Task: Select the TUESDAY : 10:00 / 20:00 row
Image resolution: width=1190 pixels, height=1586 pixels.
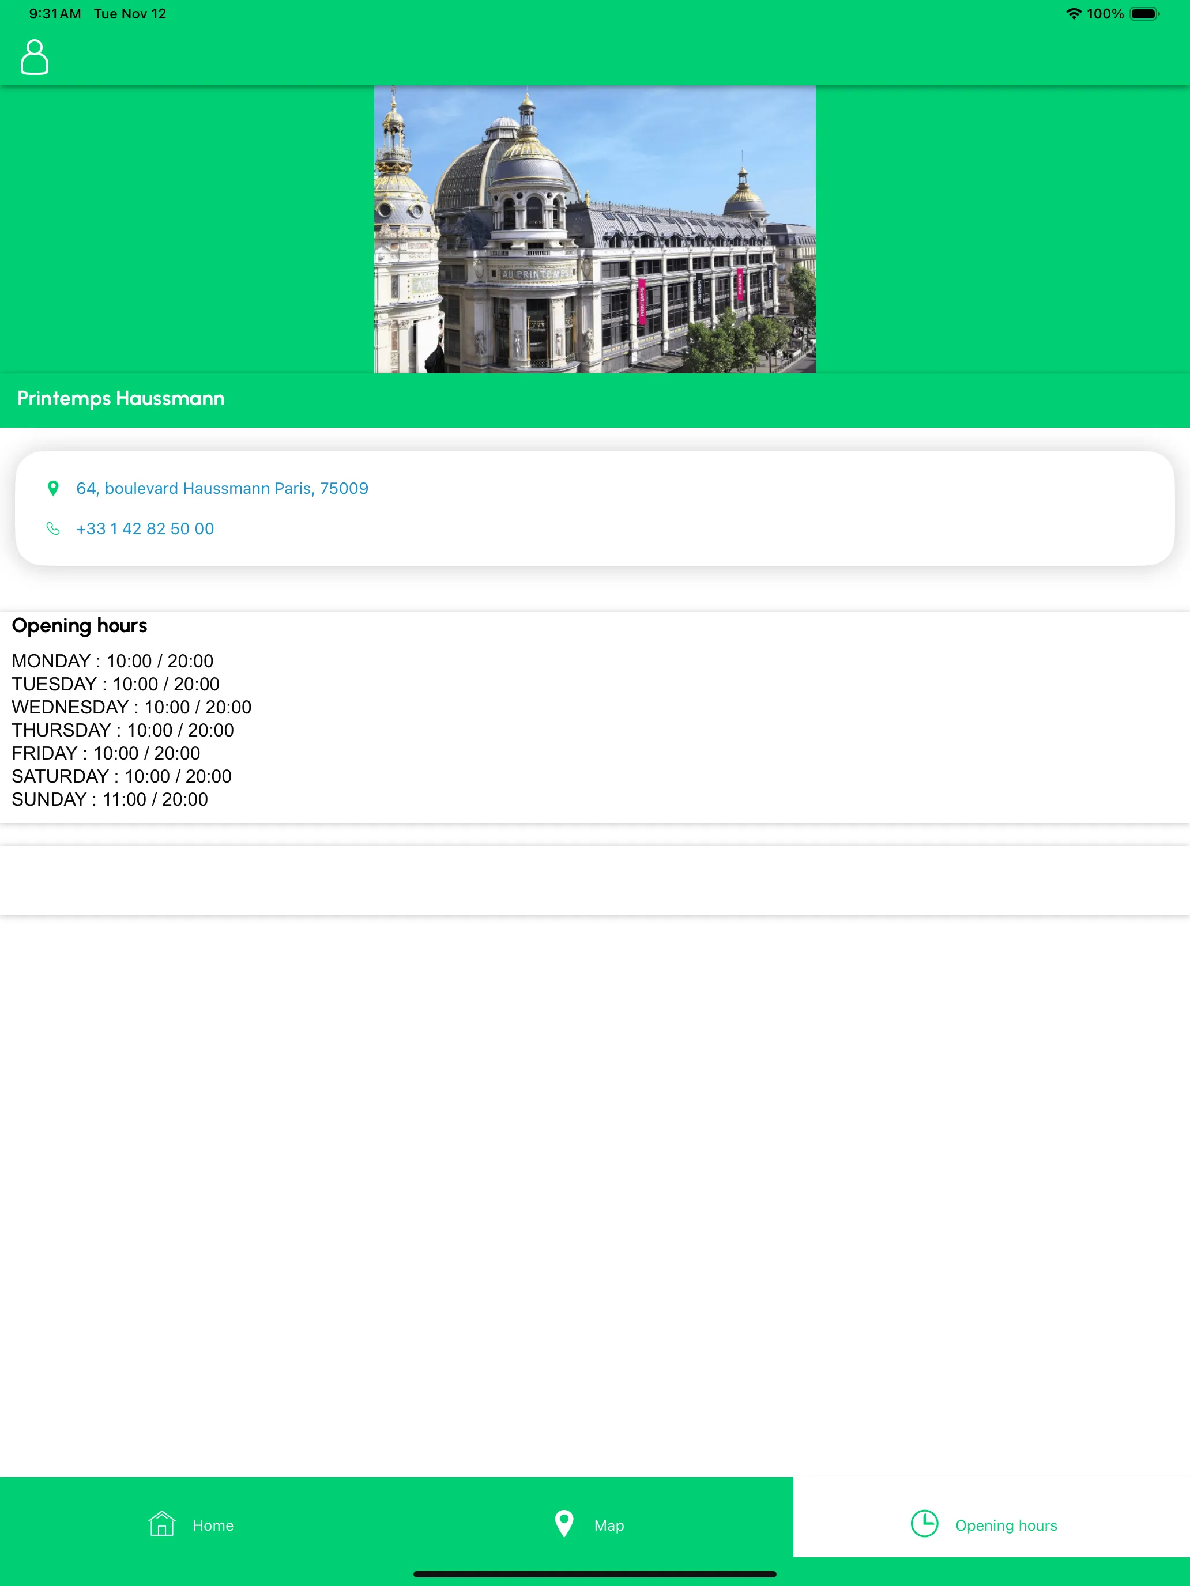Action: pos(115,684)
